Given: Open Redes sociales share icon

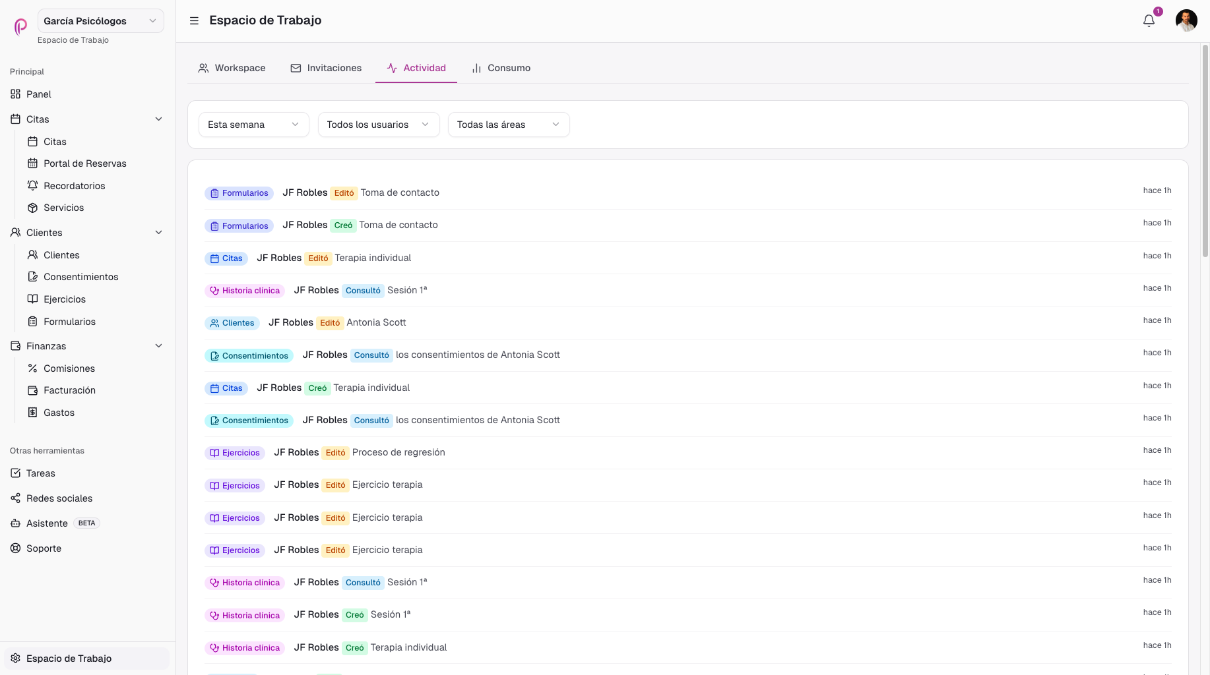Looking at the screenshot, I should tap(16, 498).
